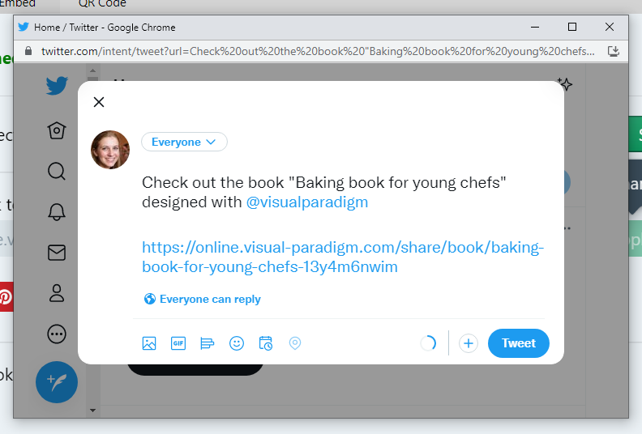Click the padlock site info icon
642x434 pixels.
click(28, 51)
